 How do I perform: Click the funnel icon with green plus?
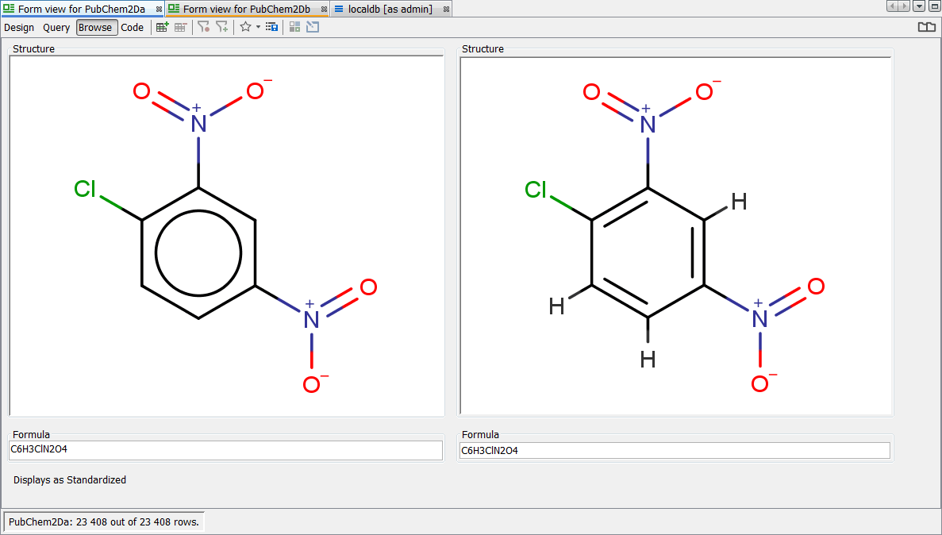(x=223, y=26)
